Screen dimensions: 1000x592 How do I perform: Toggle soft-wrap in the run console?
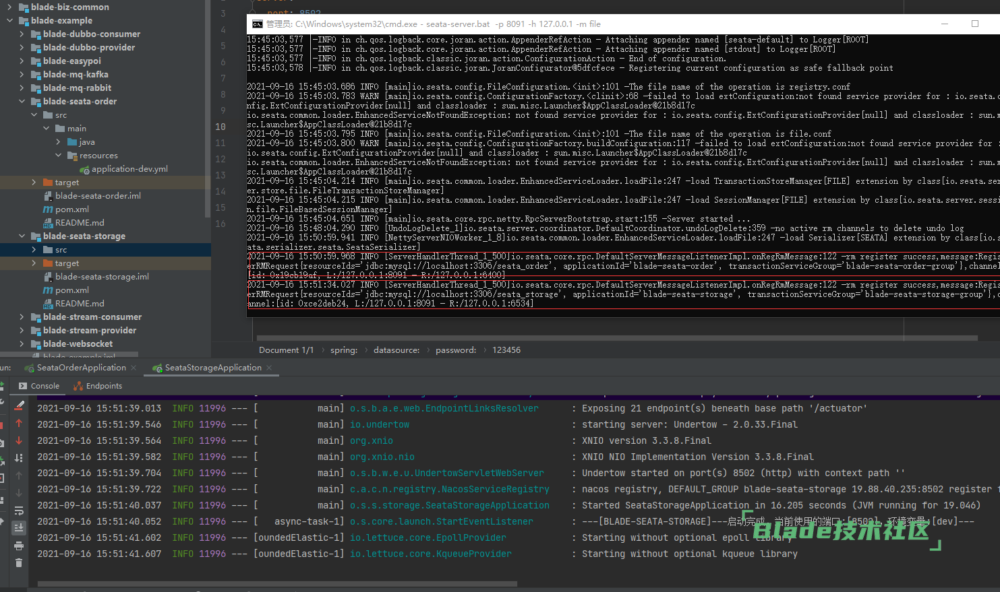click(x=19, y=511)
